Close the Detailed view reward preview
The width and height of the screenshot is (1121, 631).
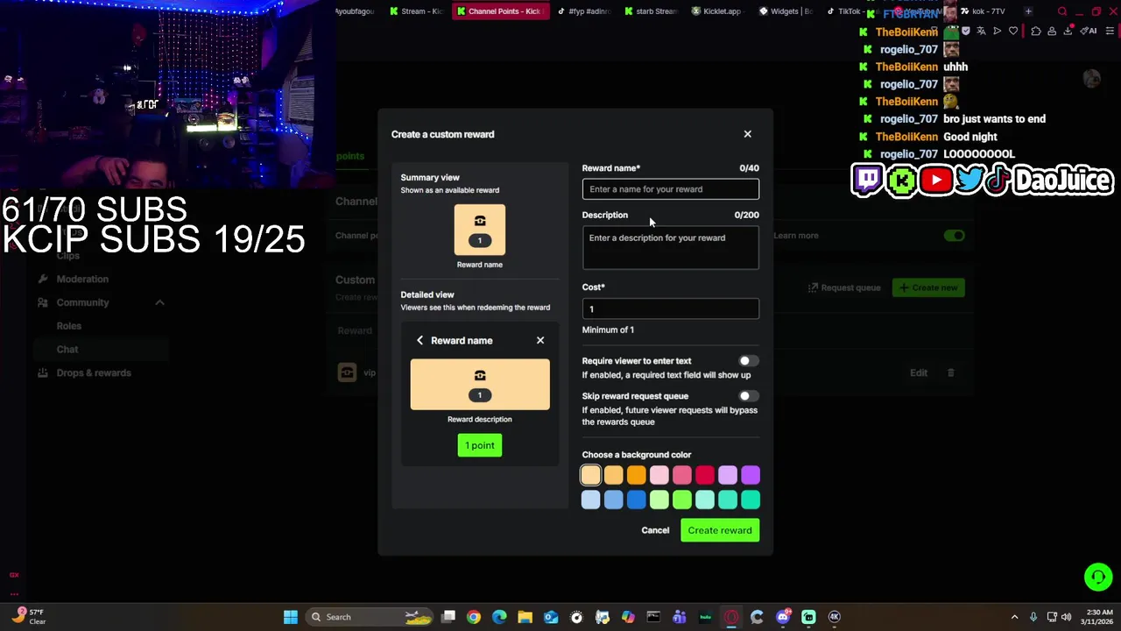point(540,340)
